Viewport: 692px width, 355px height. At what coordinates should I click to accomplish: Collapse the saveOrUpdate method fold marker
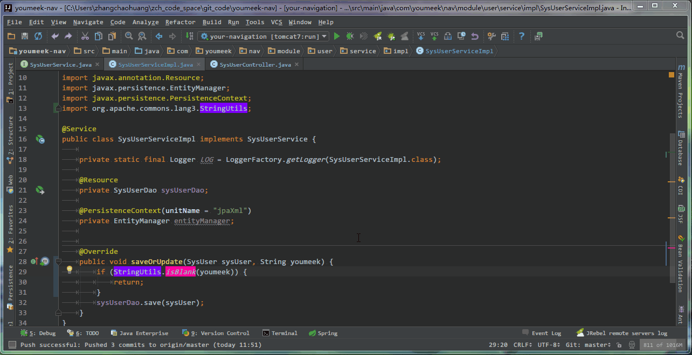click(x=58, y=261)
